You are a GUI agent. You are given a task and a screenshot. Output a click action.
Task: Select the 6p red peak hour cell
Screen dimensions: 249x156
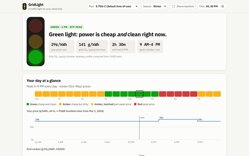[178, 94]
